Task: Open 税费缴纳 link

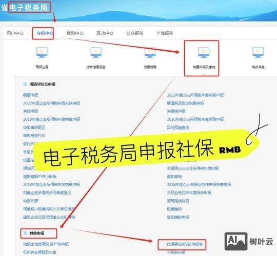Action: coord(174,209)
